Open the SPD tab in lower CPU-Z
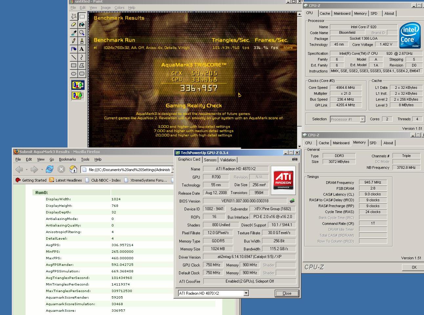 point(373,143)
